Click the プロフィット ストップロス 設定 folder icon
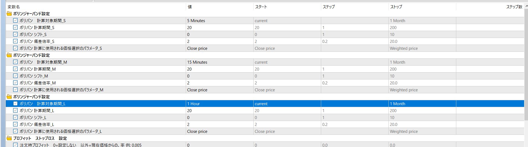Image resolution: width=528 pixels, height=147 pixels. click(9, 138)
